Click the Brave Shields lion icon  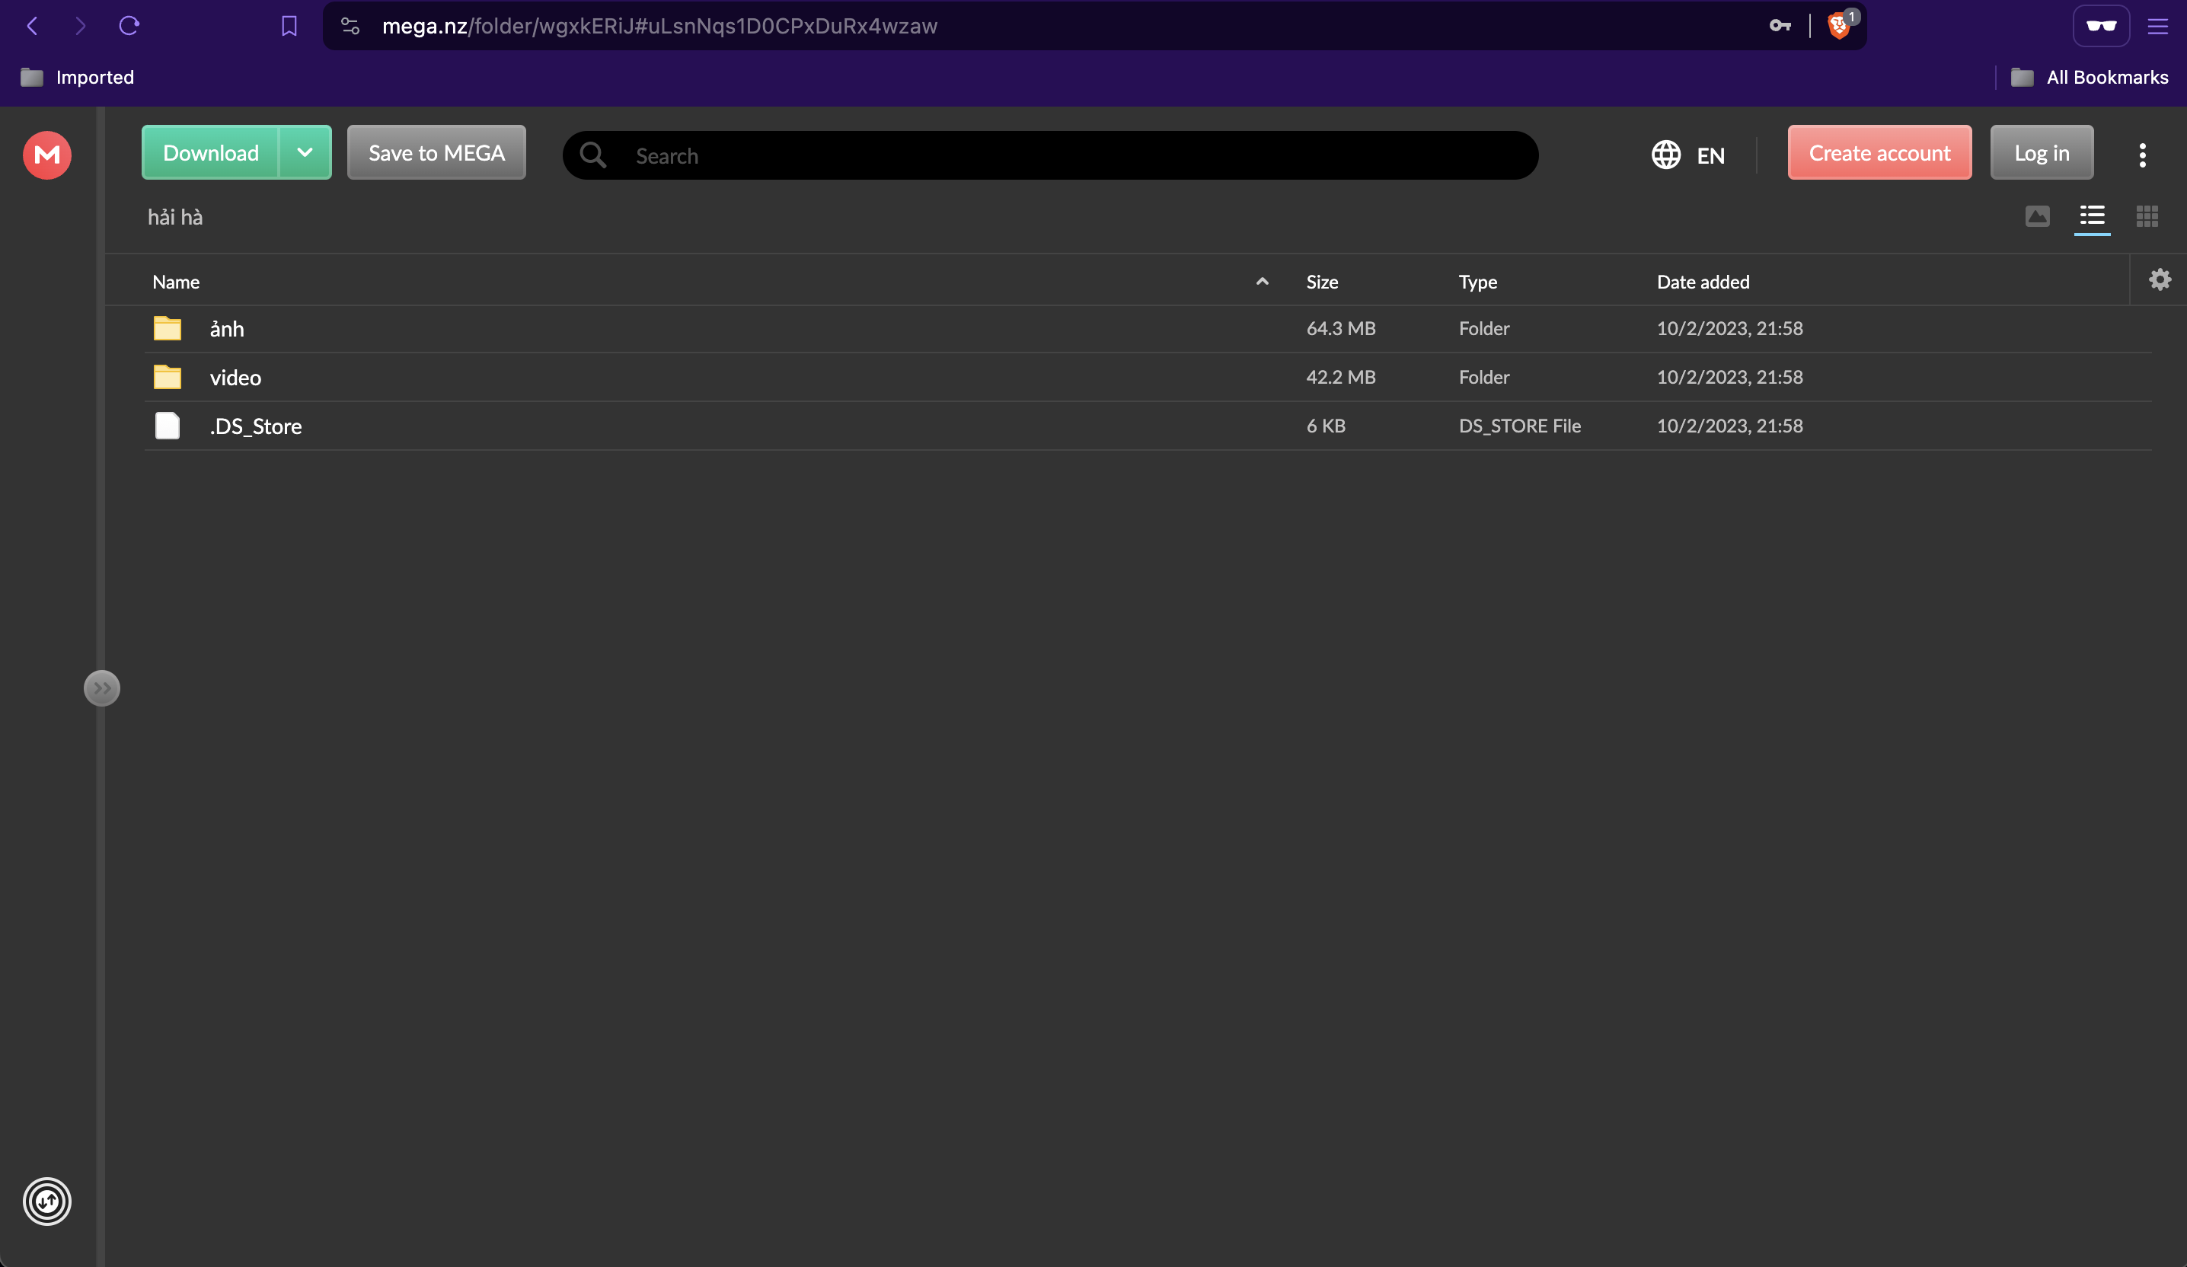[x=1837, y=26]
